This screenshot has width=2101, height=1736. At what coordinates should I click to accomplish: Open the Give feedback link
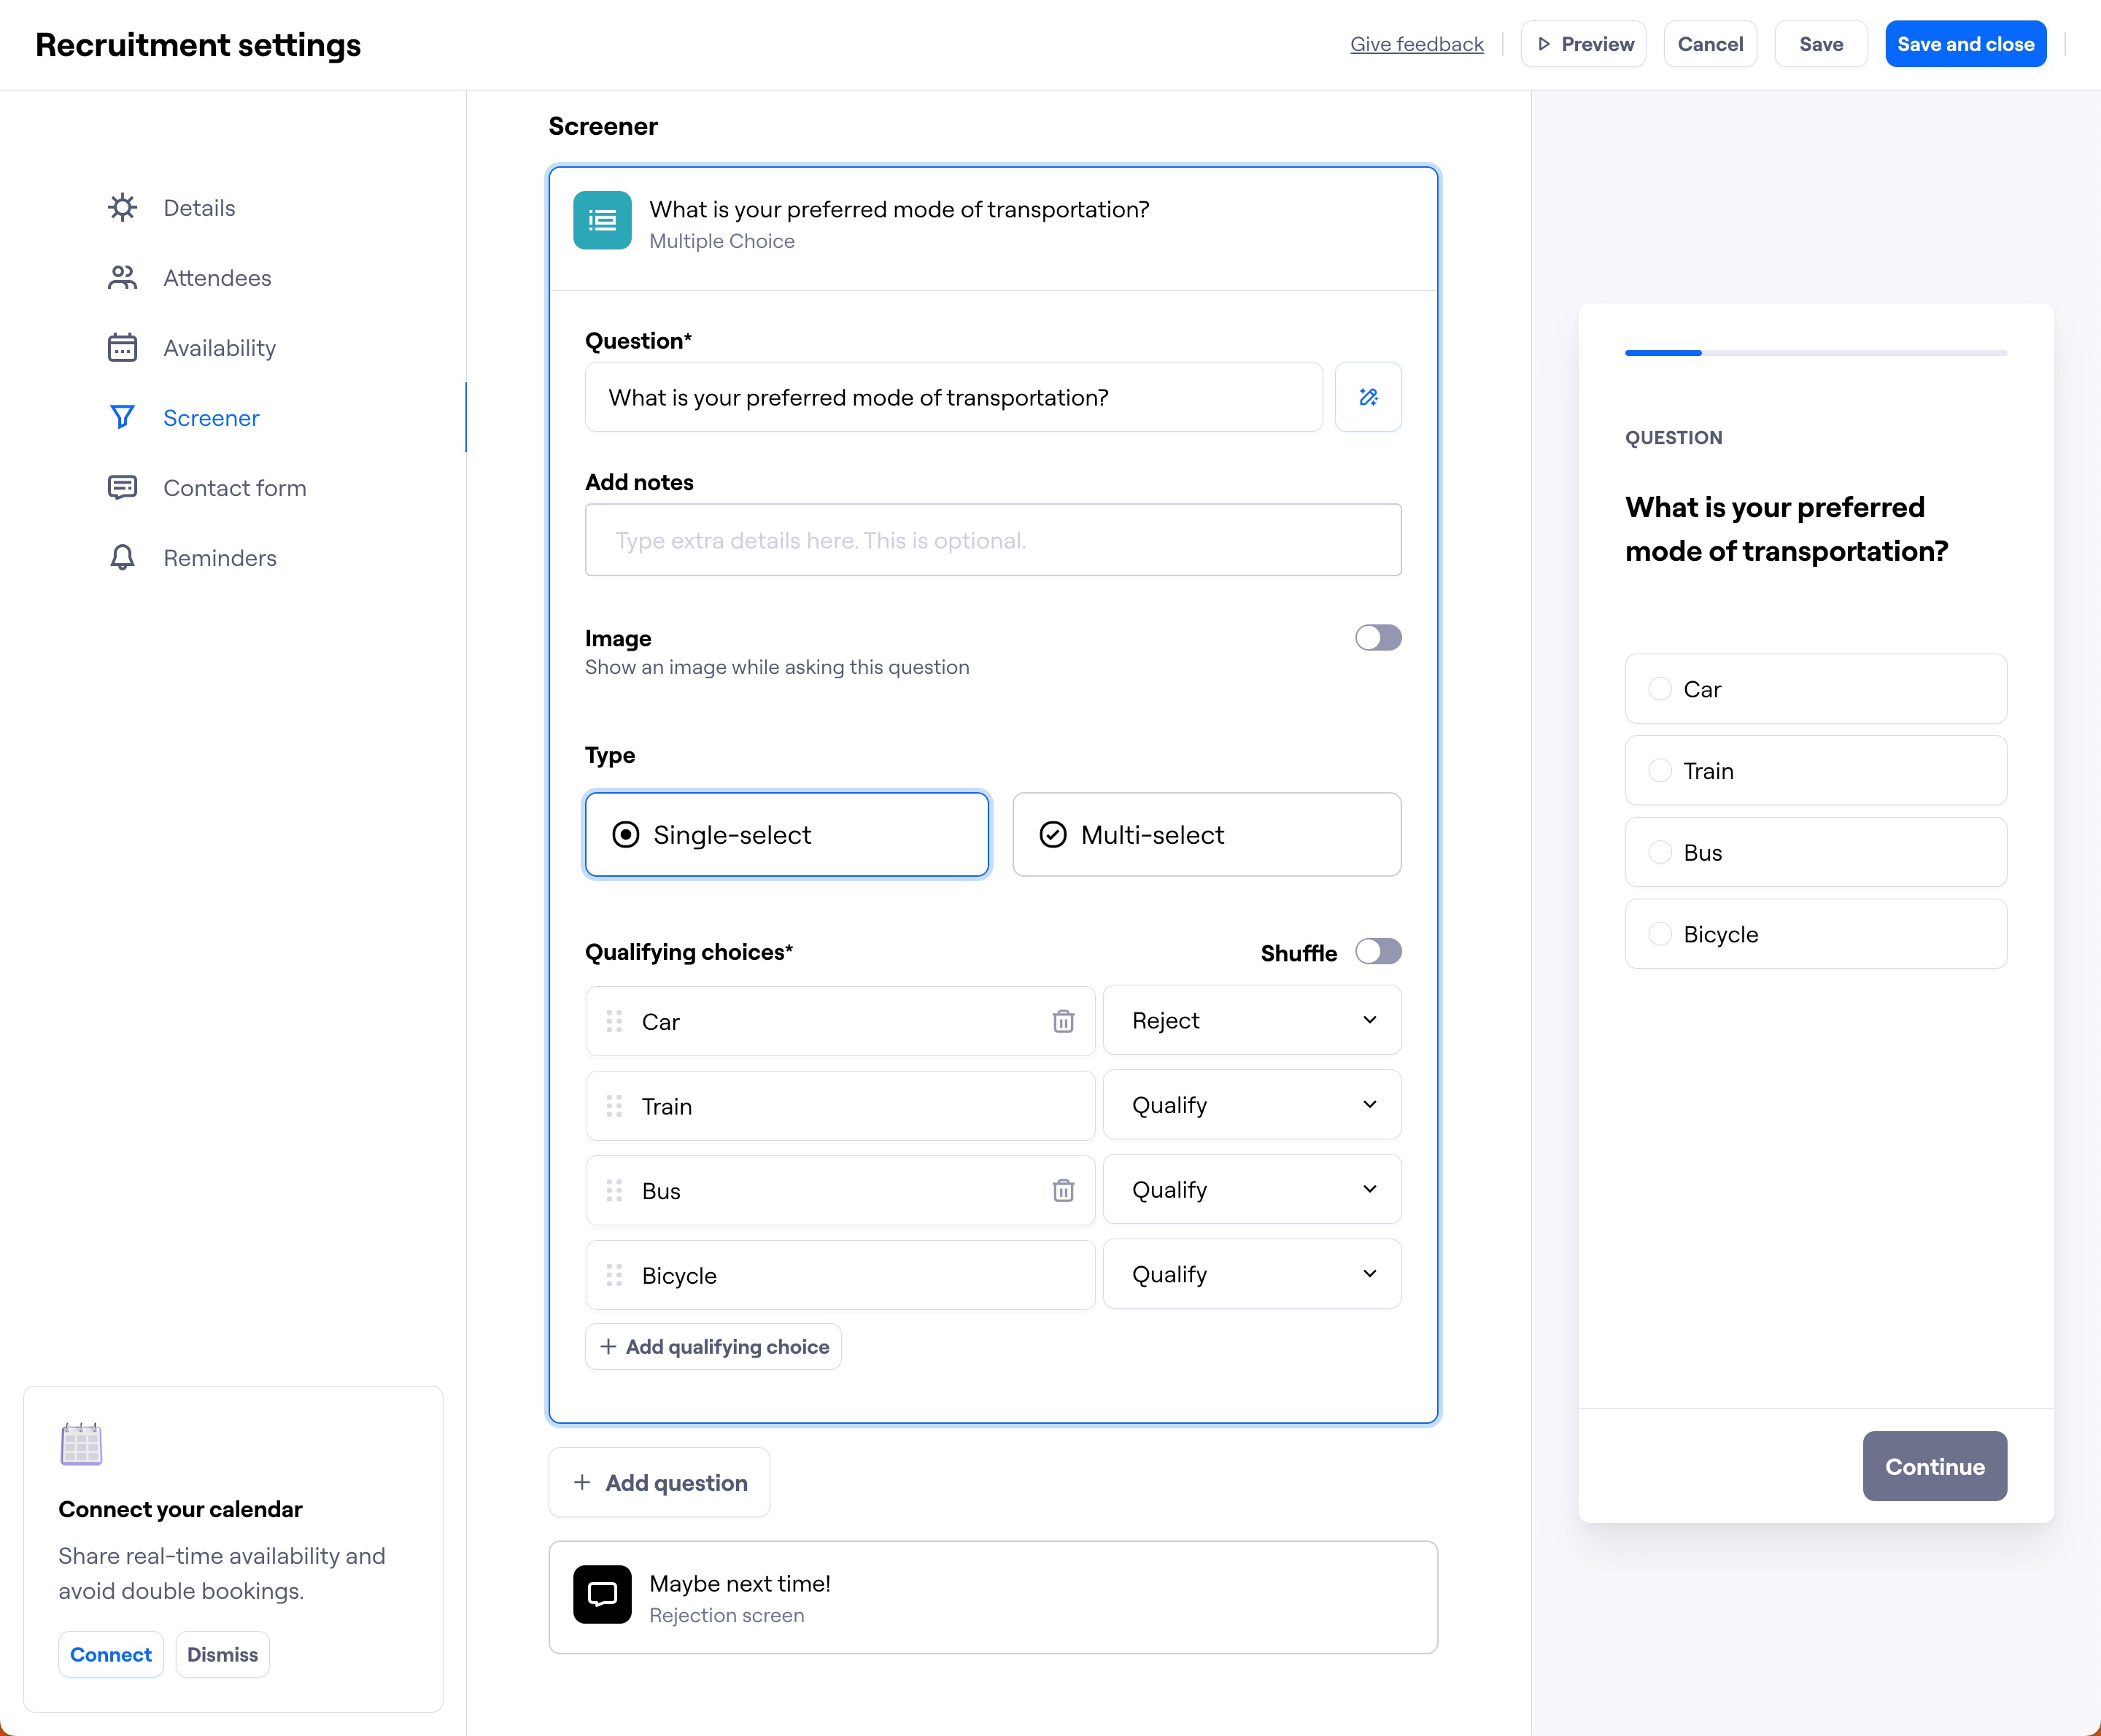[1416, 44]
